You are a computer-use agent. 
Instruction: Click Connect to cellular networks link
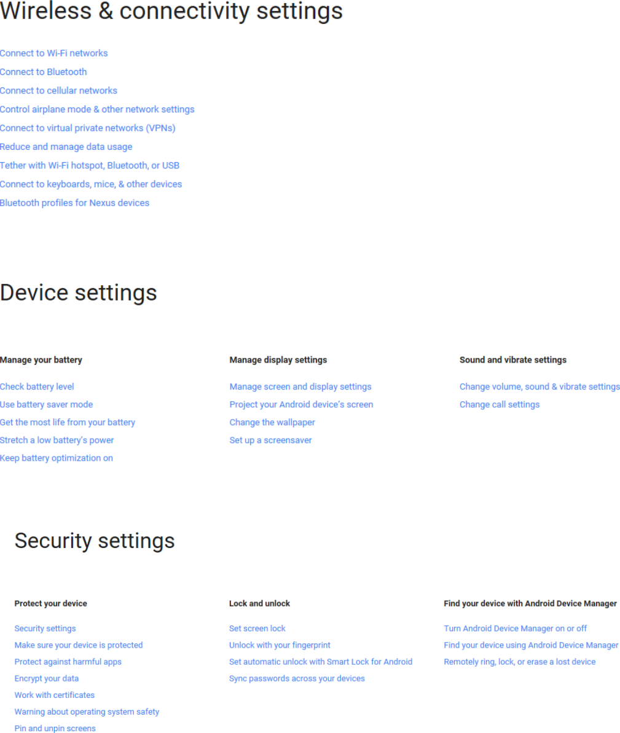point(58,91)
